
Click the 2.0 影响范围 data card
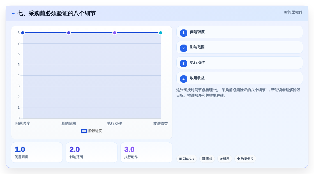click(91, 152)
